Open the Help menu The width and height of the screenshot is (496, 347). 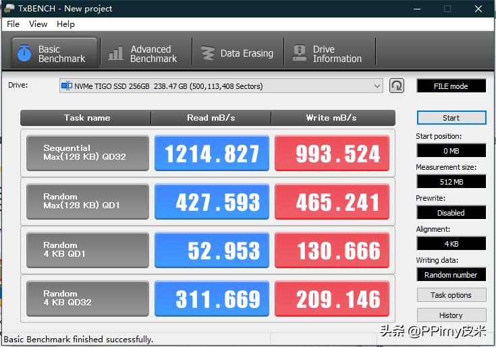point(65,24)
